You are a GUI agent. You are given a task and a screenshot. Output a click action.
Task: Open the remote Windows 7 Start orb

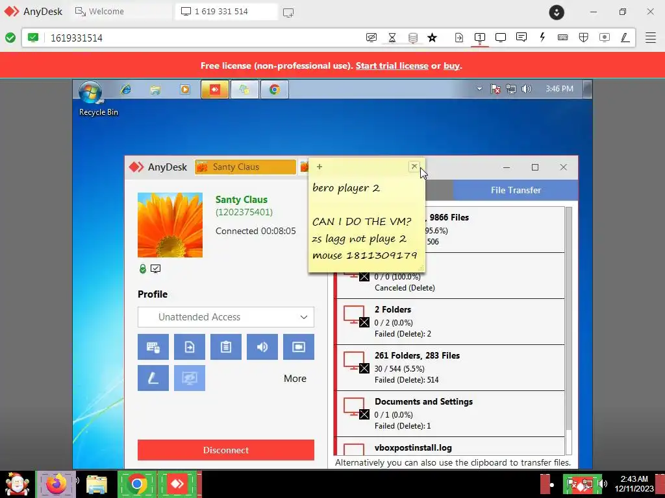click(x=90, y=91)
